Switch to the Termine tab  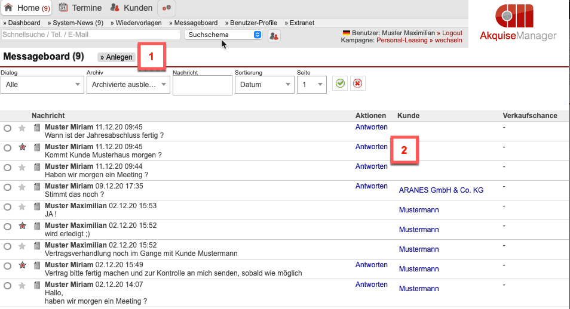[x=82, y=8]
